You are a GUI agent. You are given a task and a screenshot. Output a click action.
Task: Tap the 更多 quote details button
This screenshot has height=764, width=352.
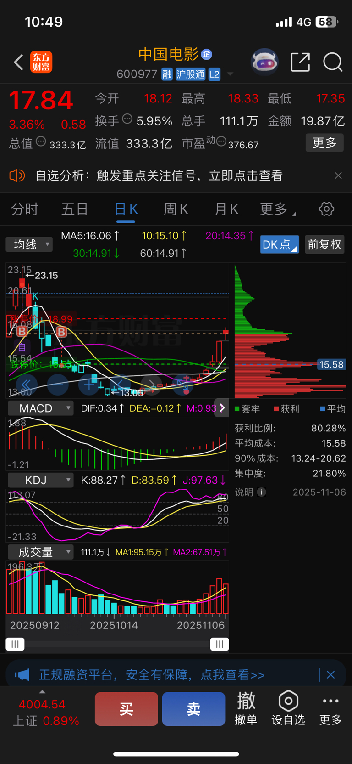pyautogui.click(x=324, y=143)
